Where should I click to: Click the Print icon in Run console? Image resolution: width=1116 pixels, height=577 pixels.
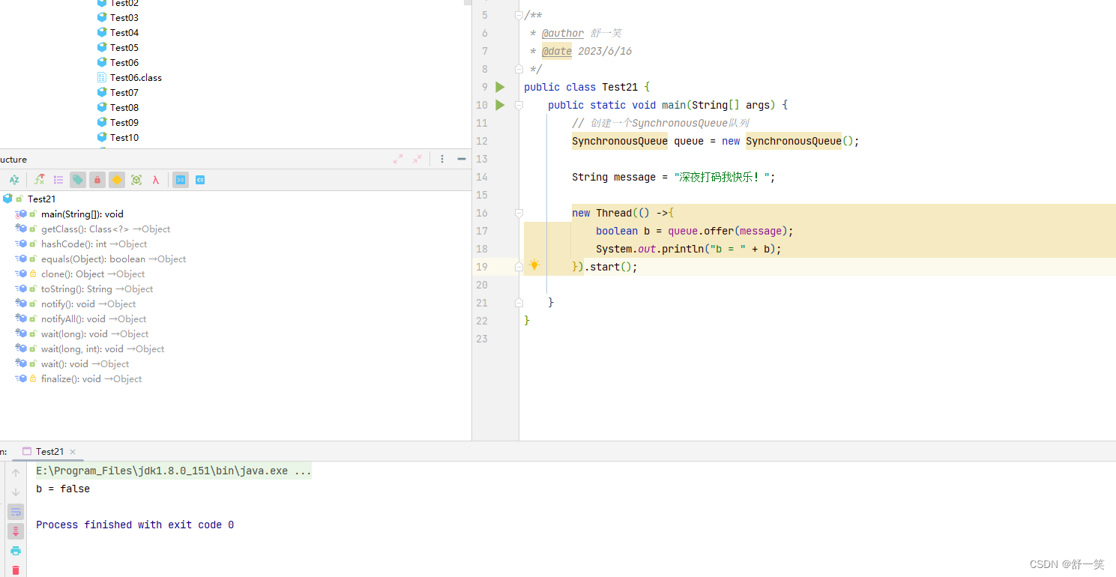pos(16,551)
